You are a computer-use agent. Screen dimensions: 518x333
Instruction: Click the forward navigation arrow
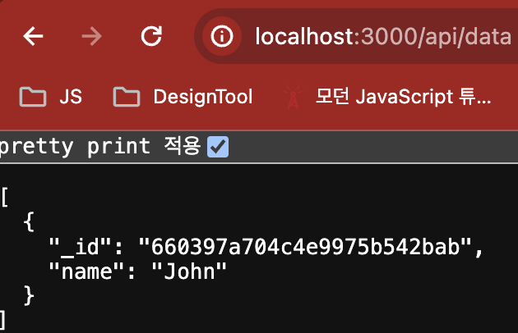(91, 36)
